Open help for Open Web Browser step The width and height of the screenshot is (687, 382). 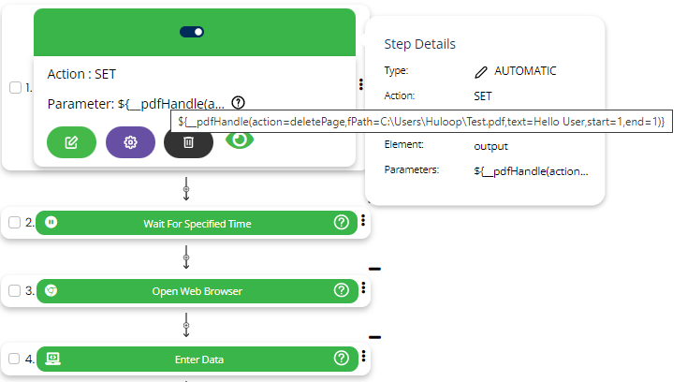point(341,290)
